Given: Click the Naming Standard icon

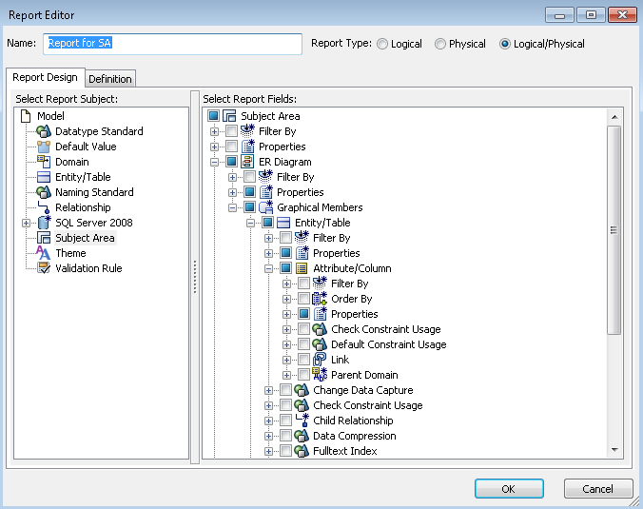Looking at the screenshot, I should click(43, 192).
